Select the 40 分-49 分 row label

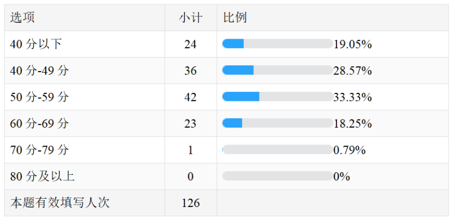click(39, 71)
